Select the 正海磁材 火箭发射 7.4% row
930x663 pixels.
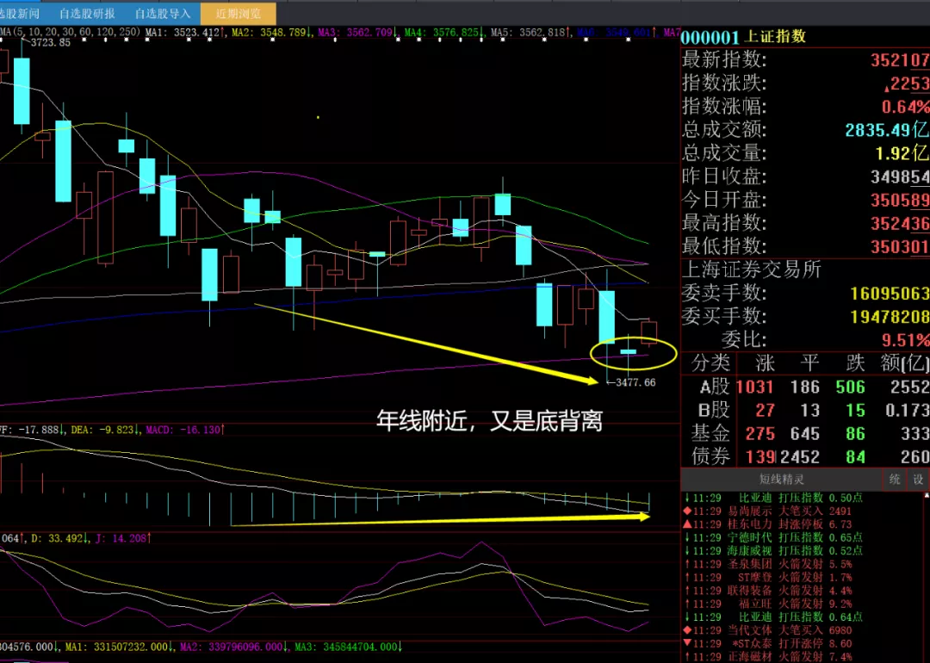(x=769, y=656)
